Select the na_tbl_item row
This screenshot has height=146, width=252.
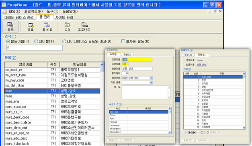pos(52,86)
